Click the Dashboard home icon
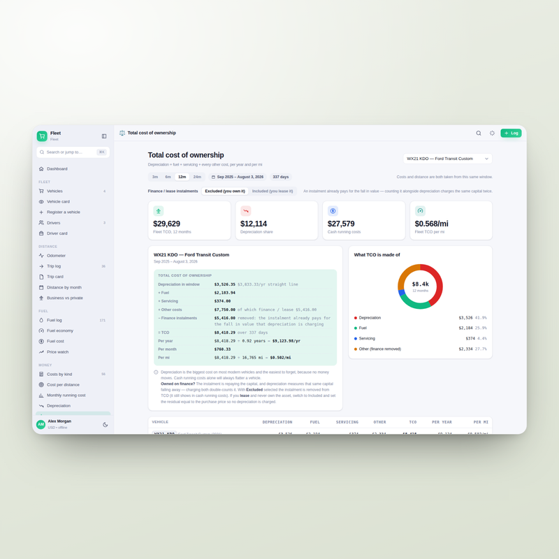The image size is (559, 559). (x=41, y=169)
